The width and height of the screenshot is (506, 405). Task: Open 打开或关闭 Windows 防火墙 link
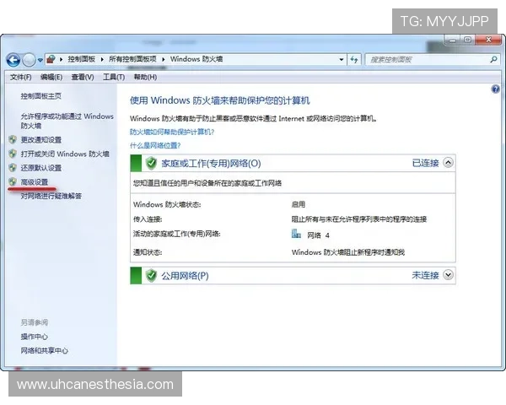pyautogui.click(x=65, y=154)
